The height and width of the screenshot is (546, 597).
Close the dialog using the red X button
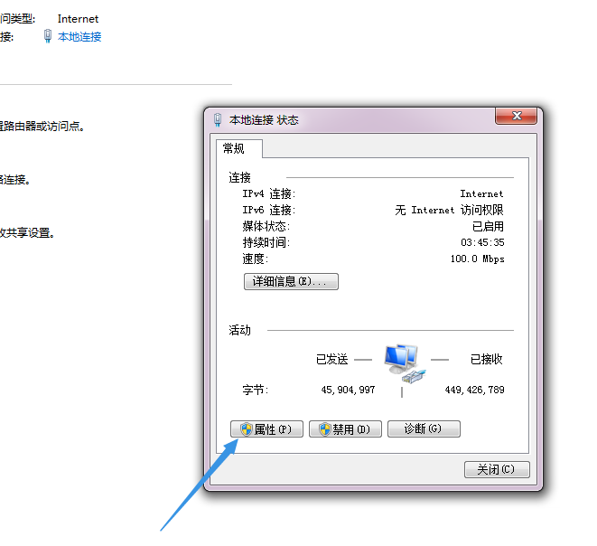pos(517,117)
